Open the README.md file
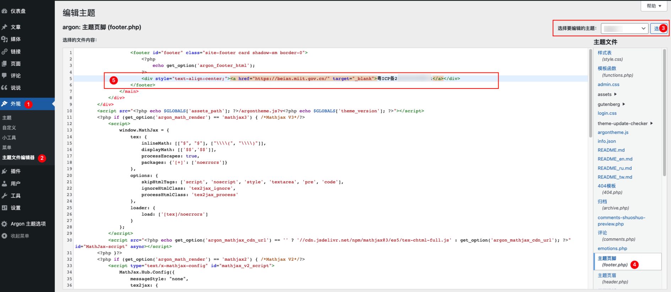Image resolution: width=671 pixels, height=292 pixels. point(611,150)
